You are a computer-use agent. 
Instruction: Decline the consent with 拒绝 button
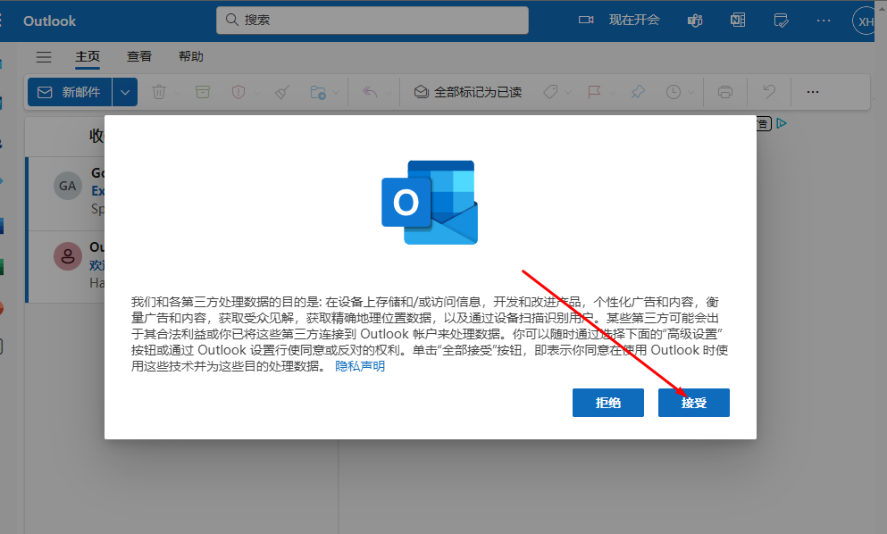pyautogui.click(x=608, y=403)
